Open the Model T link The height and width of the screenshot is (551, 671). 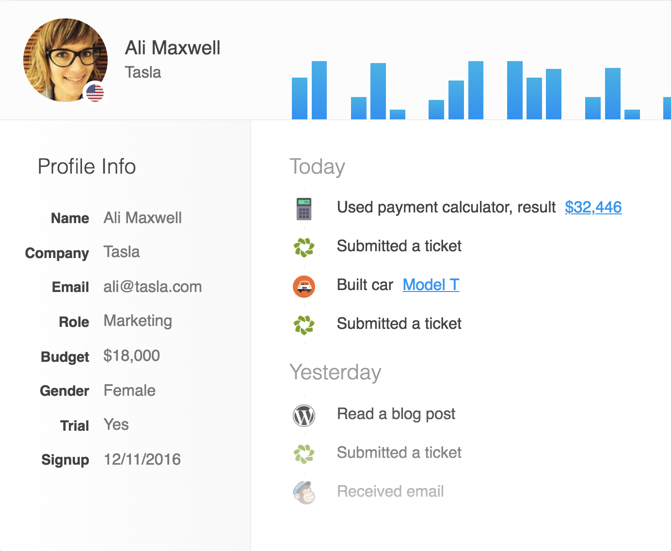tap(431, 285)
